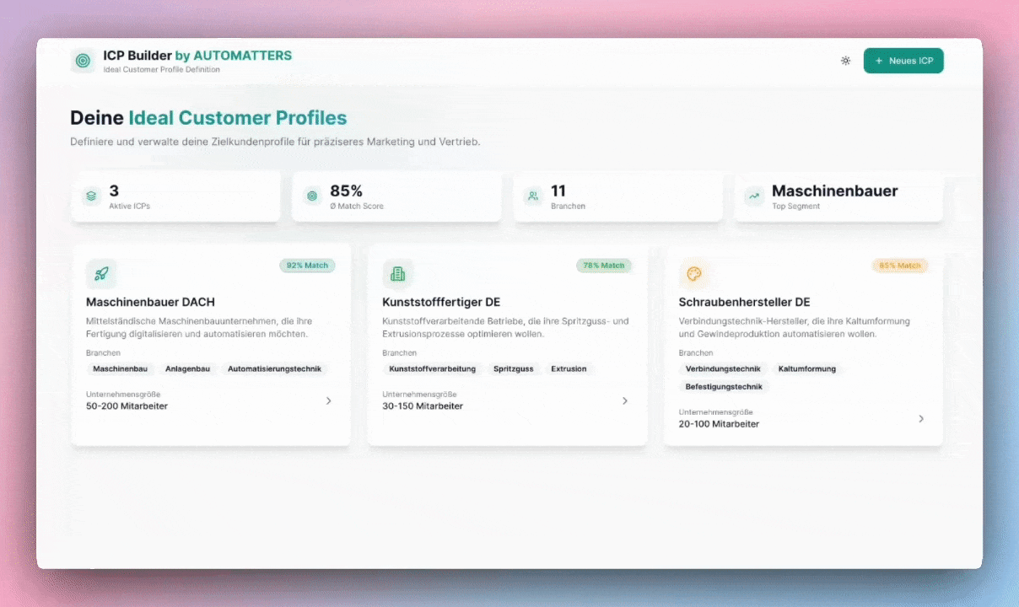This screenshot has height=607, width=1019.
Task: Click the building icon on Kunststofffertiger DE card
Action: (397, 274)
